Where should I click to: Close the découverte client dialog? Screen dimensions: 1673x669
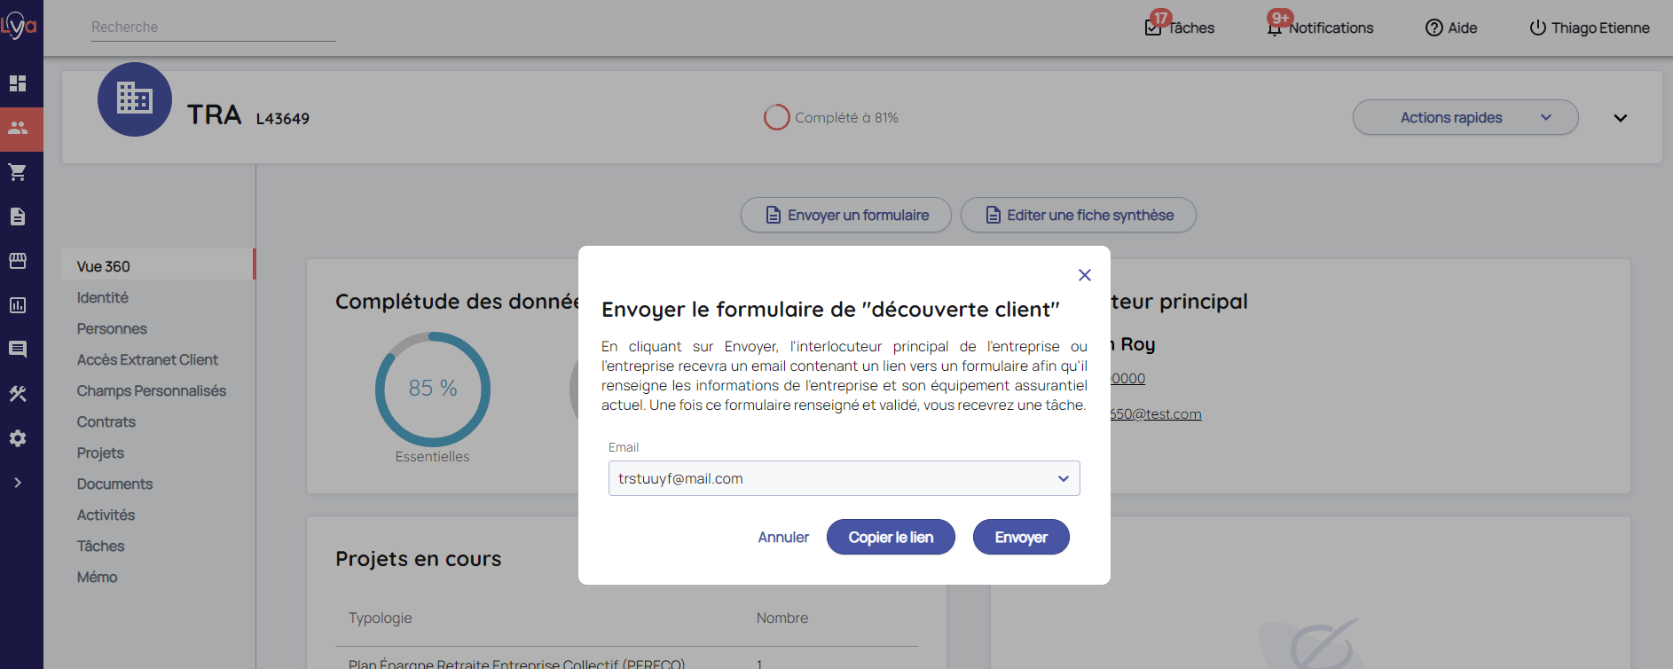[x=1084, y=275]
